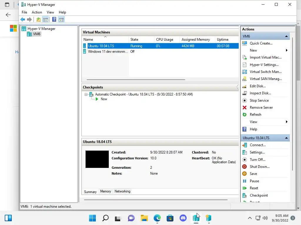The height and width of the screenshot is (225, 301).
Task: Sort by Assigned Memory column header
Action: (x=197, y=40)
